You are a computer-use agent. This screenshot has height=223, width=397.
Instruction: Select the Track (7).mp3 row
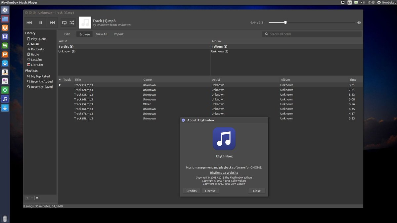pos(210,113)
